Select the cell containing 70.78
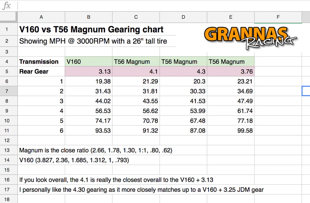310x203 pixels. tap(136, 121)
